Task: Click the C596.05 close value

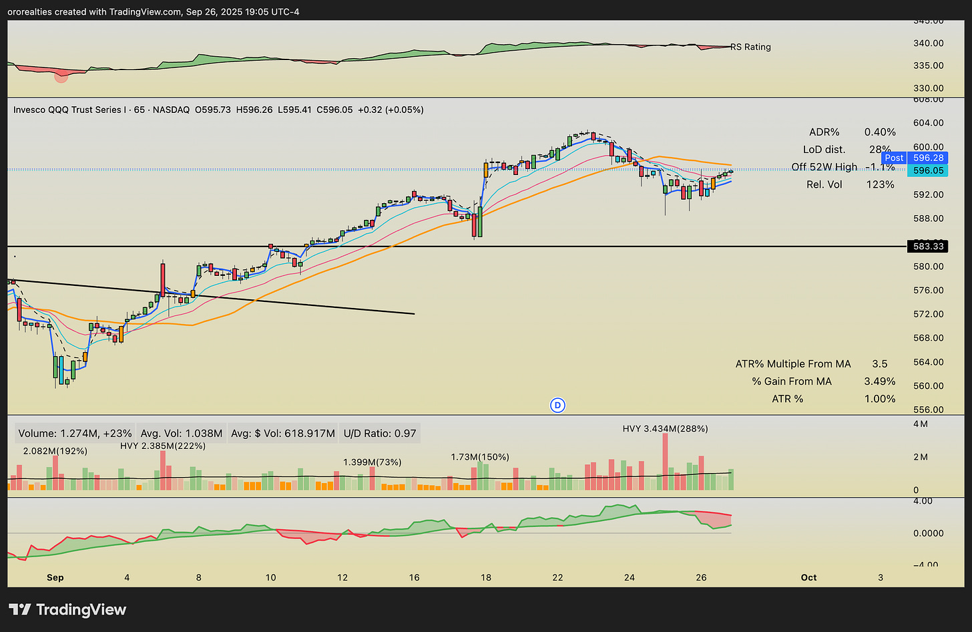Action: click(334, 110)
